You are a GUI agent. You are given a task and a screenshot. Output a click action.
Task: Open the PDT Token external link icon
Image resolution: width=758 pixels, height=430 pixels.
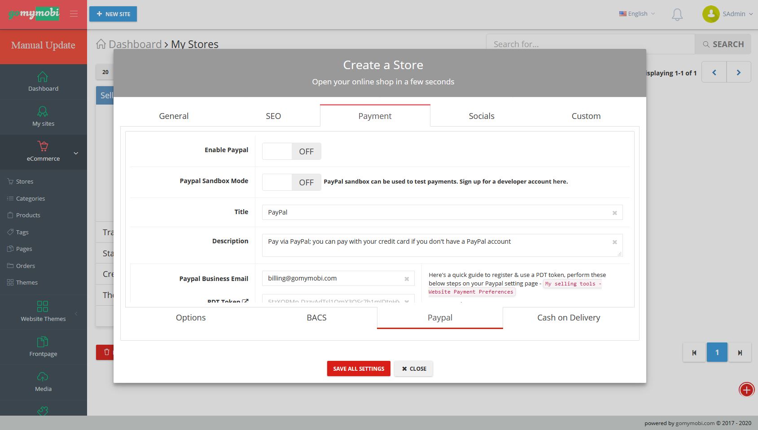click(x=245, y=302)
